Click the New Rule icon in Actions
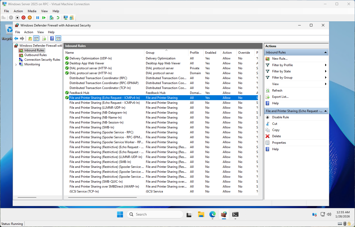This screenshot has width=355, height=227. coord(268,59)
